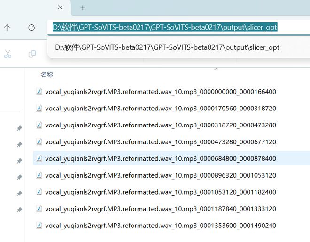The height and width of the screenshot is (242, 310).
Task: Sort files by 名称 column header
Action: [x=47, y=74]
